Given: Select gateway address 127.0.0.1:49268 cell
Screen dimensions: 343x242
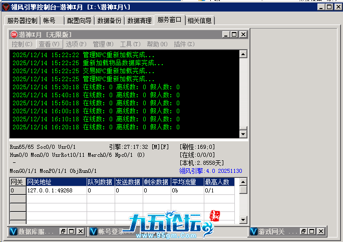Looking at the screenshot, I should click(57, 190).
